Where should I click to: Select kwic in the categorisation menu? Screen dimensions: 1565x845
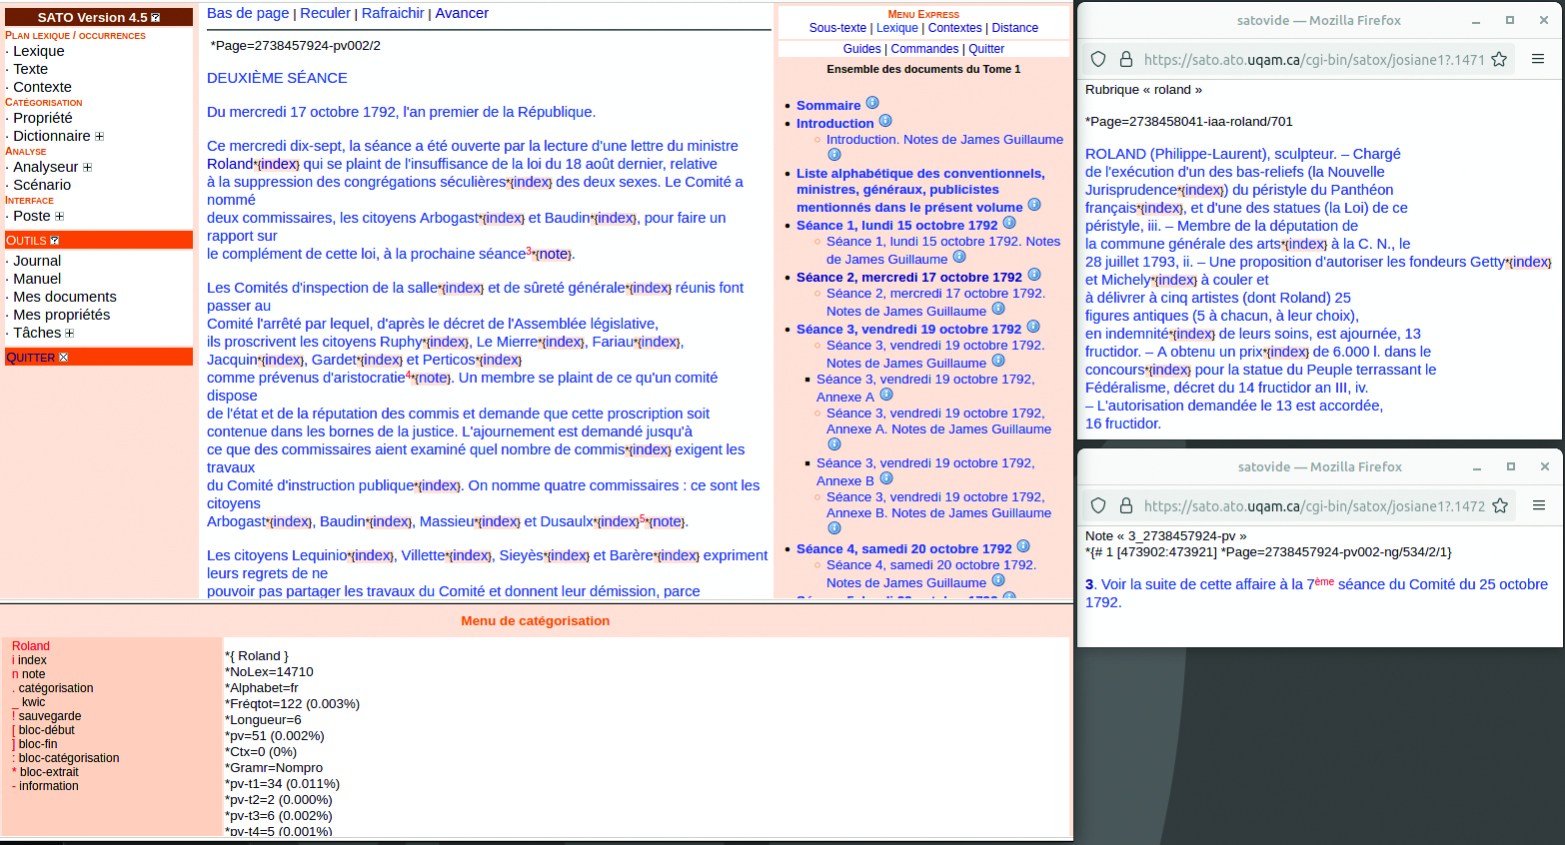point(34,702)
